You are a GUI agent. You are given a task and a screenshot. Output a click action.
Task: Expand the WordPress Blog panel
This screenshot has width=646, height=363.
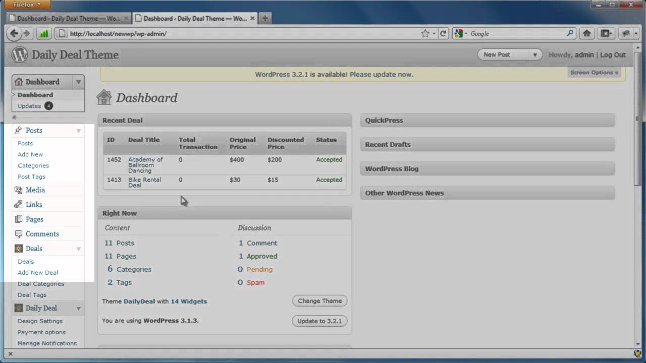point(488,169)
